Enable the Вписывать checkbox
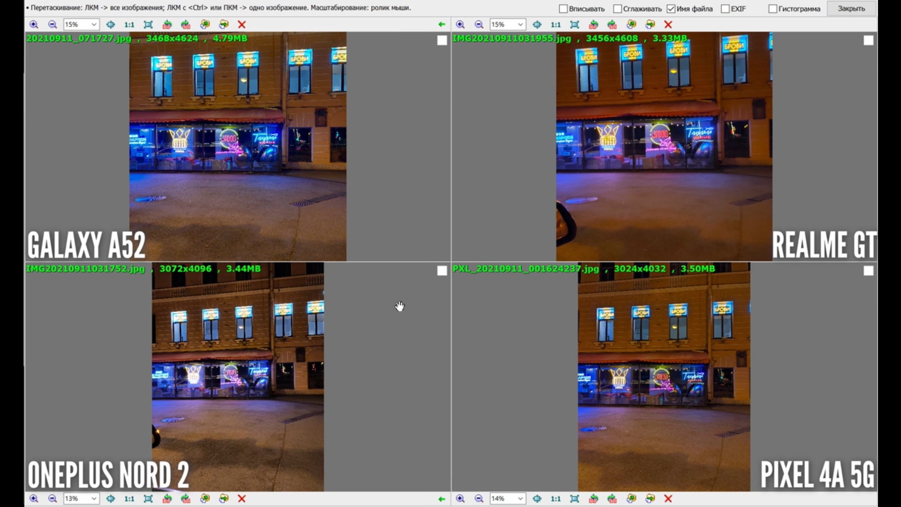This screenshot has height=507, width=901. [563, 9]
